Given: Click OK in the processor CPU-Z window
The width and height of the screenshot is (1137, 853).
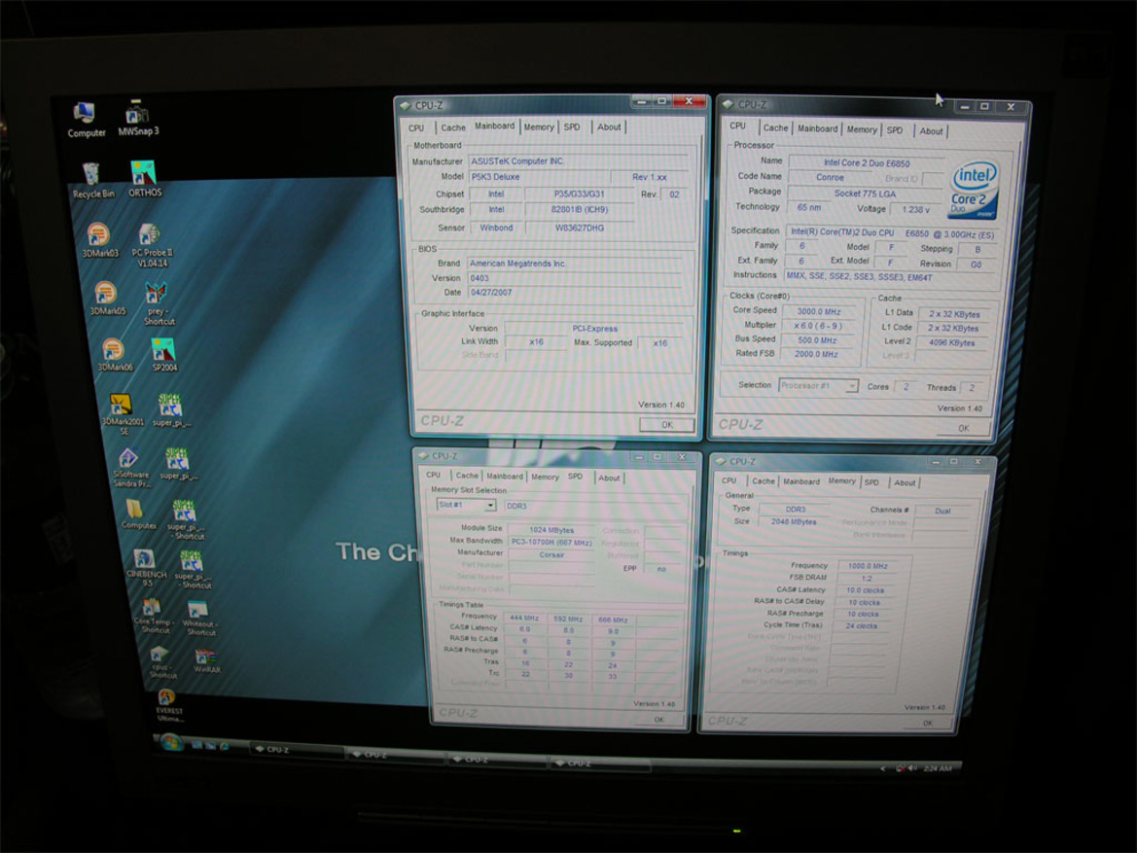Looking at the screenshot, I should (x=963, y=428).
